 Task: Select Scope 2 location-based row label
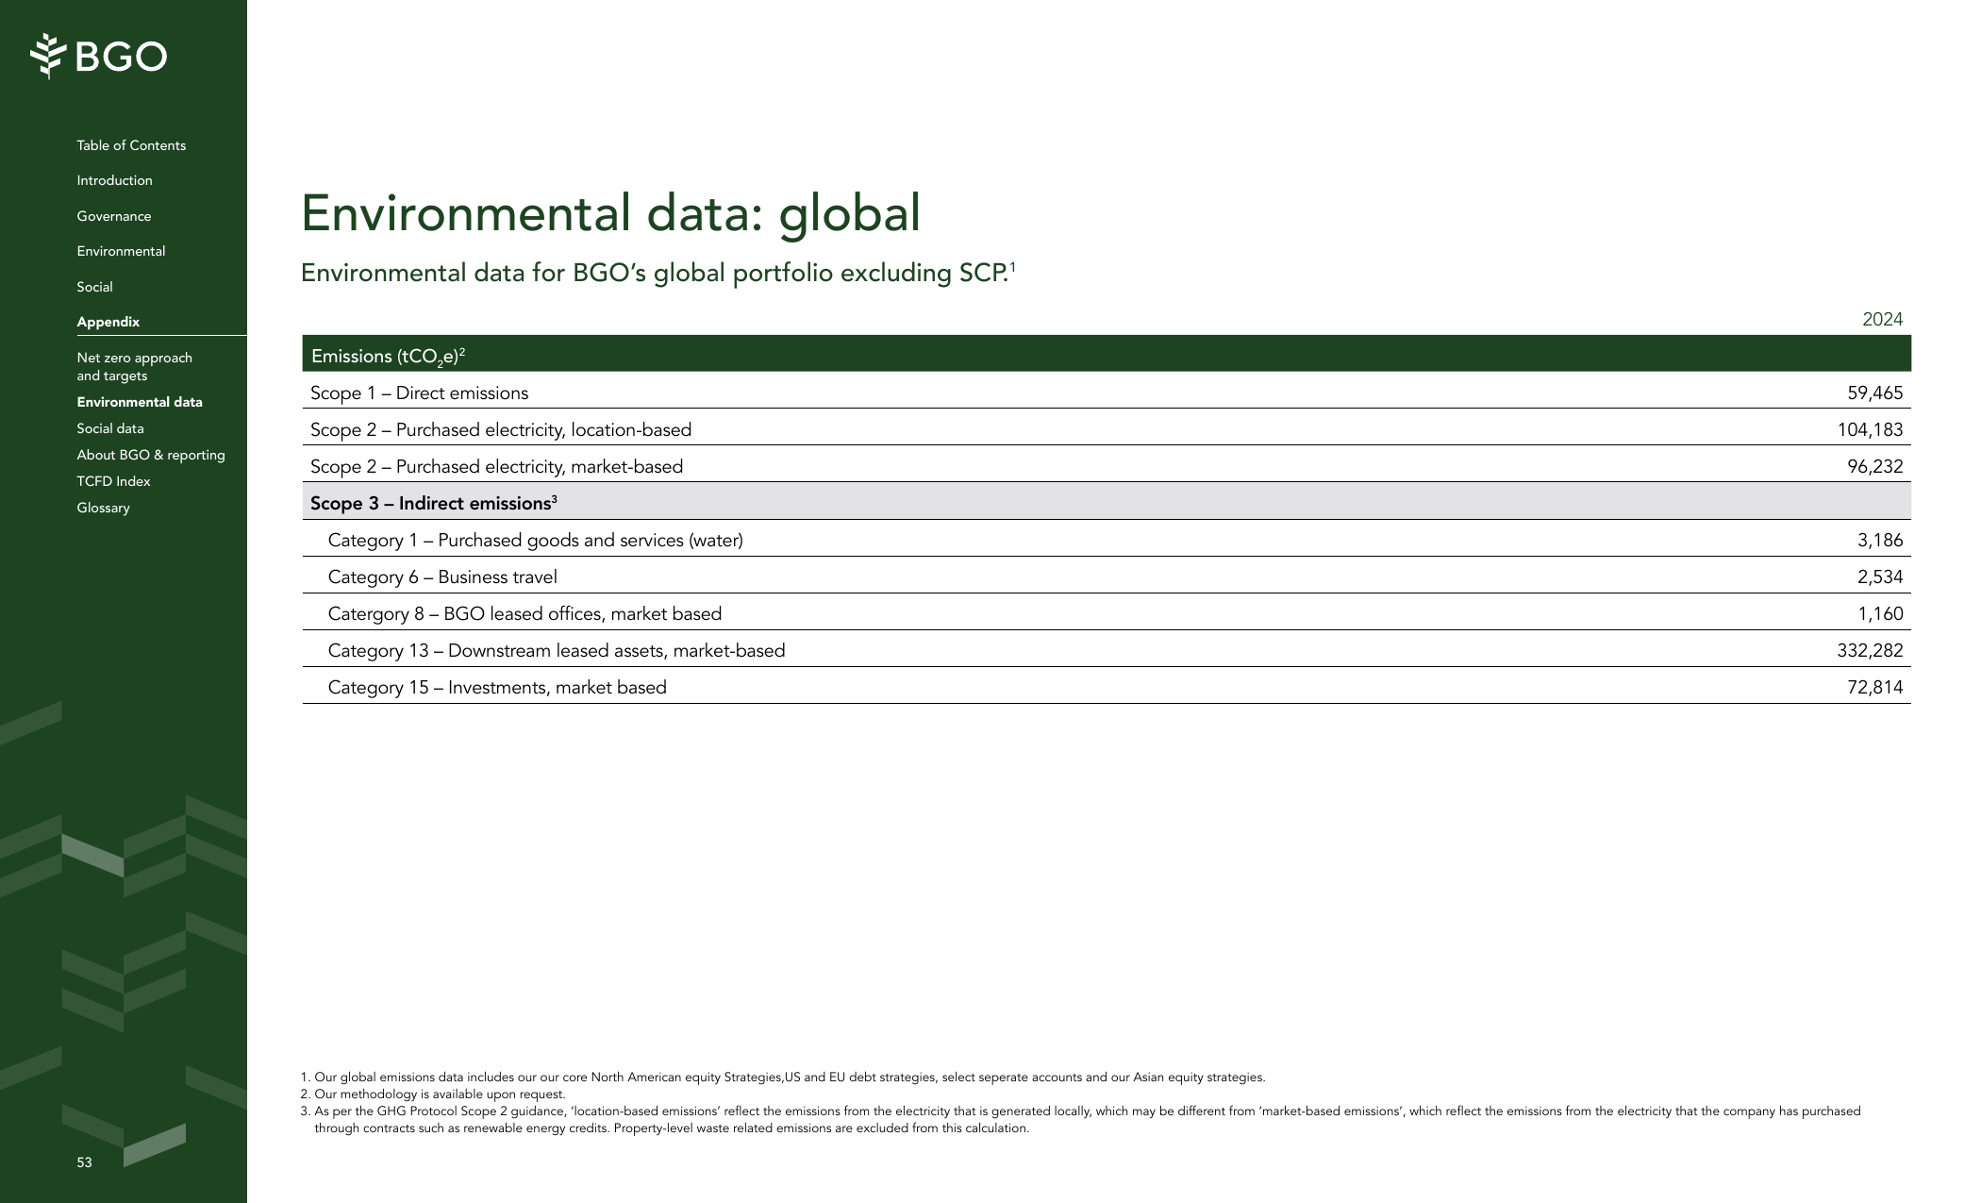point(501,430)
